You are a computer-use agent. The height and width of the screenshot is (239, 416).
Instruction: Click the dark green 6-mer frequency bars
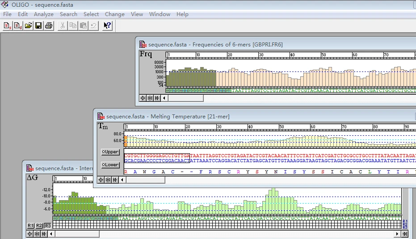coord(191,77)
